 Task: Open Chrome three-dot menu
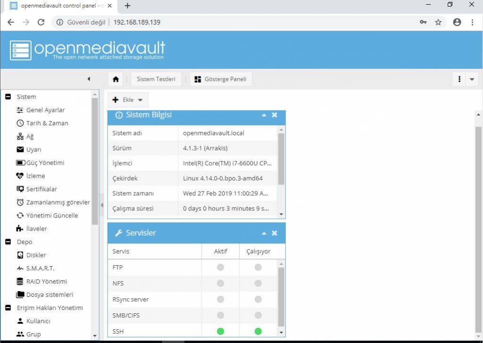[472, 22]
